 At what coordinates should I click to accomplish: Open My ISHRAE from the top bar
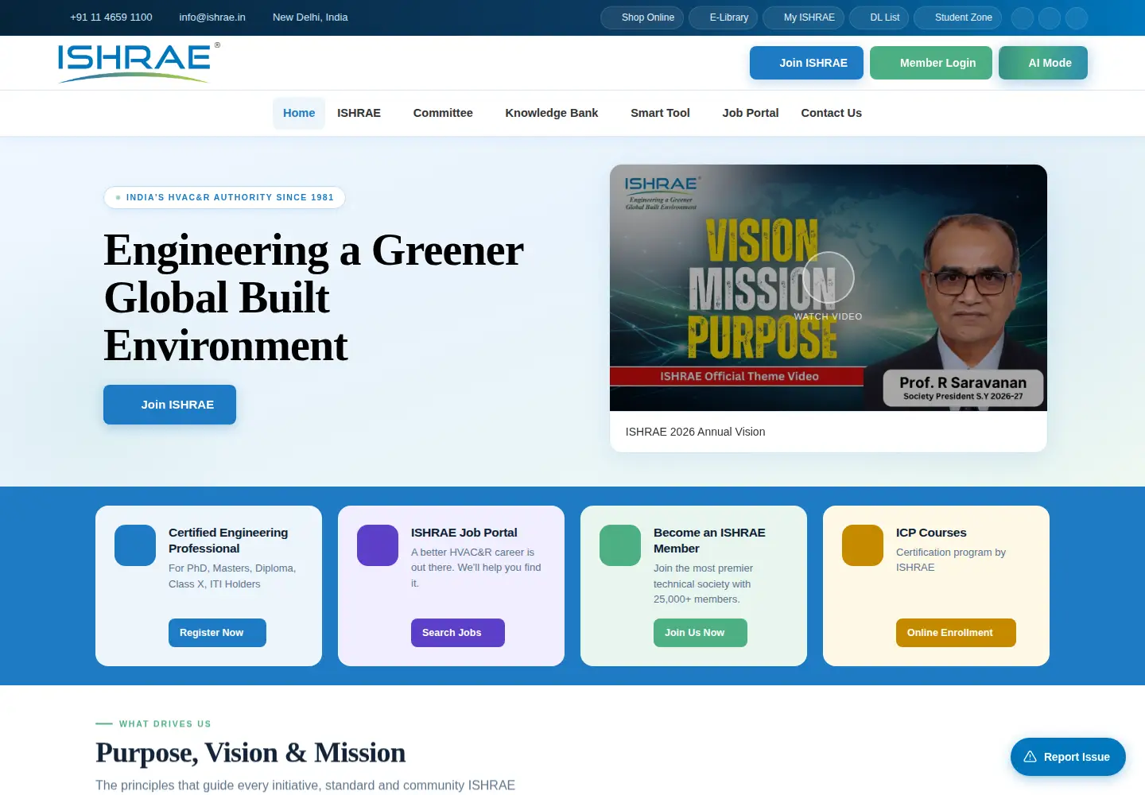tap(803, 17)
